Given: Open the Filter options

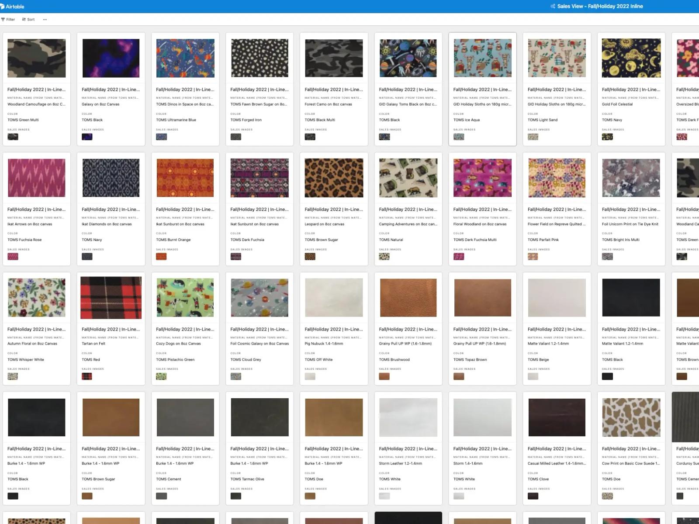Looking at the screenshot, I should click(8, 20).
